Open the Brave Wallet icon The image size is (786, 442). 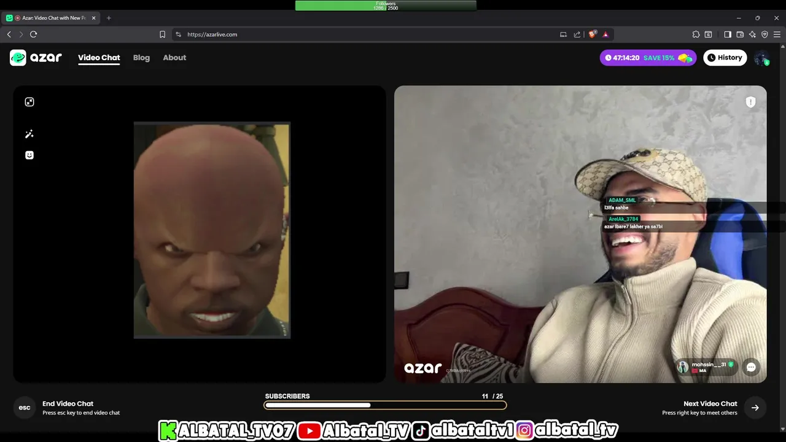click(x=740, y=34)
